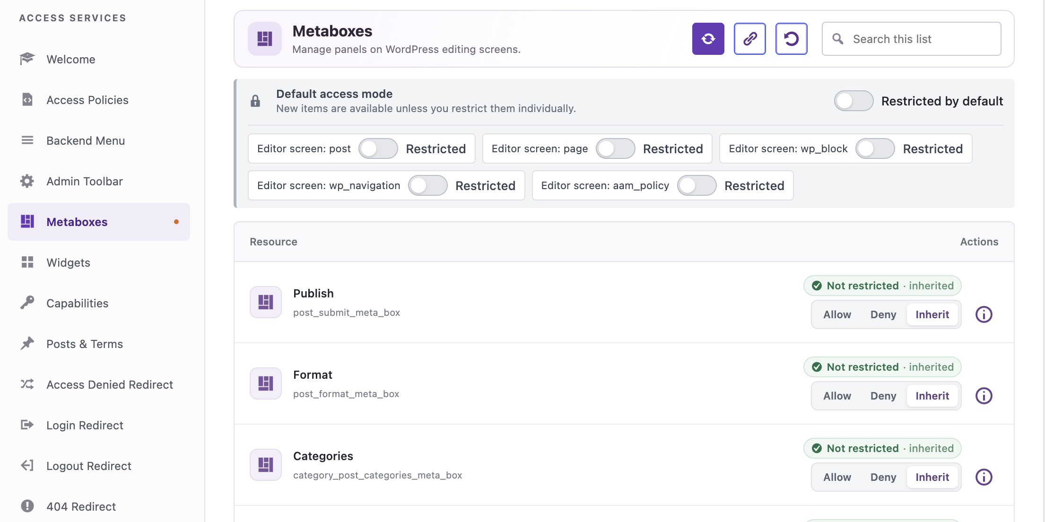Click Deny for the Publish metabox
This screenshot has height=522, width=1045.
tap(883, 314)
